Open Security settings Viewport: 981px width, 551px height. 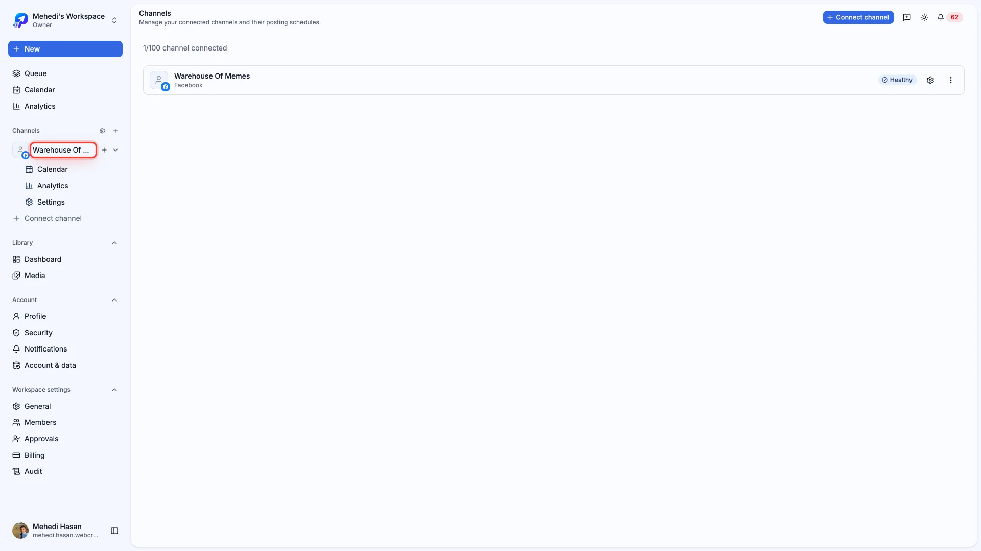coord(65,333)
